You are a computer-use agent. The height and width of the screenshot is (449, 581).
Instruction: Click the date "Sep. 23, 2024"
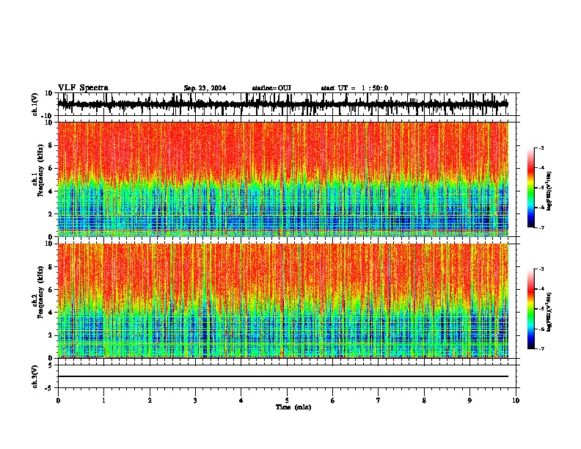205,88
